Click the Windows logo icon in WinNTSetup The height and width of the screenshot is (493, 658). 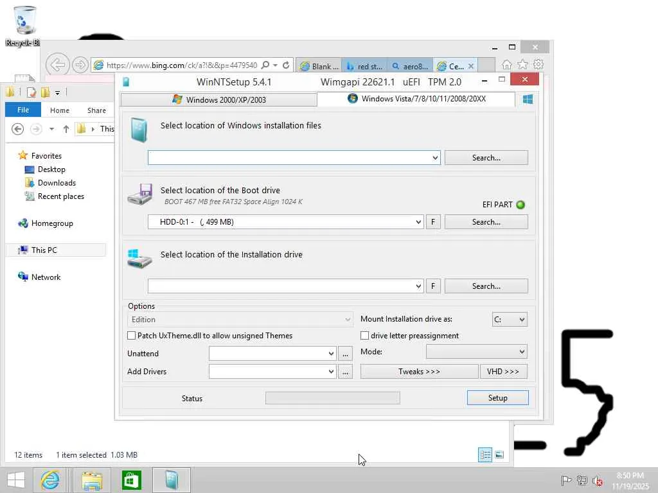click(x=528, y=99)
